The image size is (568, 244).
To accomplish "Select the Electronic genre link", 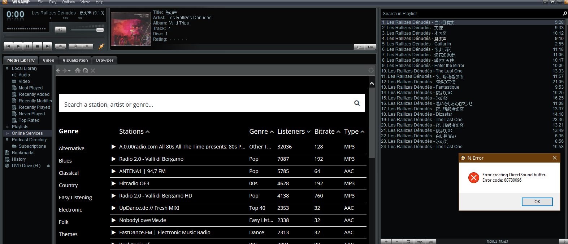I will [70, 210].
